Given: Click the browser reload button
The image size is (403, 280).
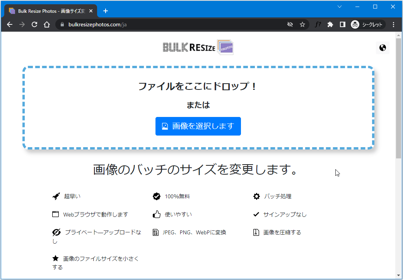Looking at the screenshot, I should 34,25.
